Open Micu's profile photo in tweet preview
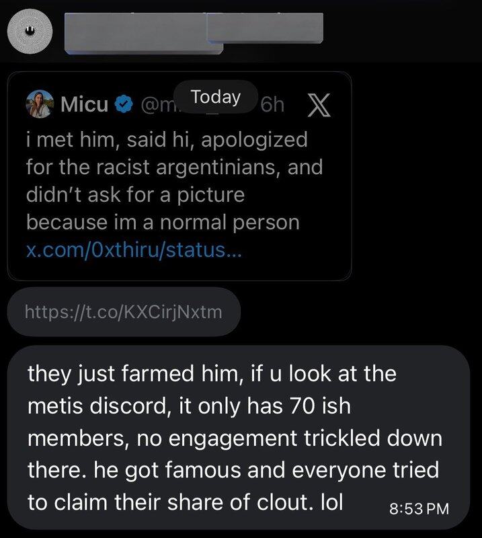 pyautogui.click(x=40, y=104)
